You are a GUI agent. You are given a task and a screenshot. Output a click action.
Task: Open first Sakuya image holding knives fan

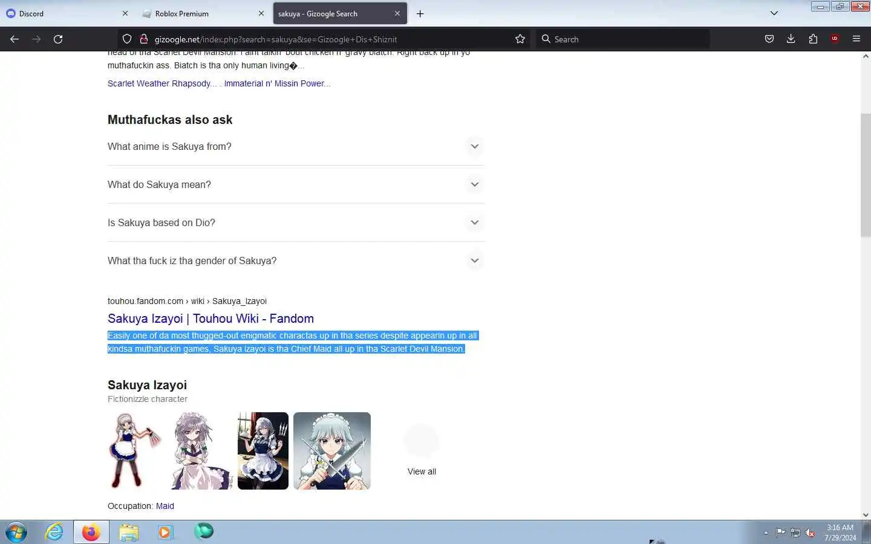[134, 451]
